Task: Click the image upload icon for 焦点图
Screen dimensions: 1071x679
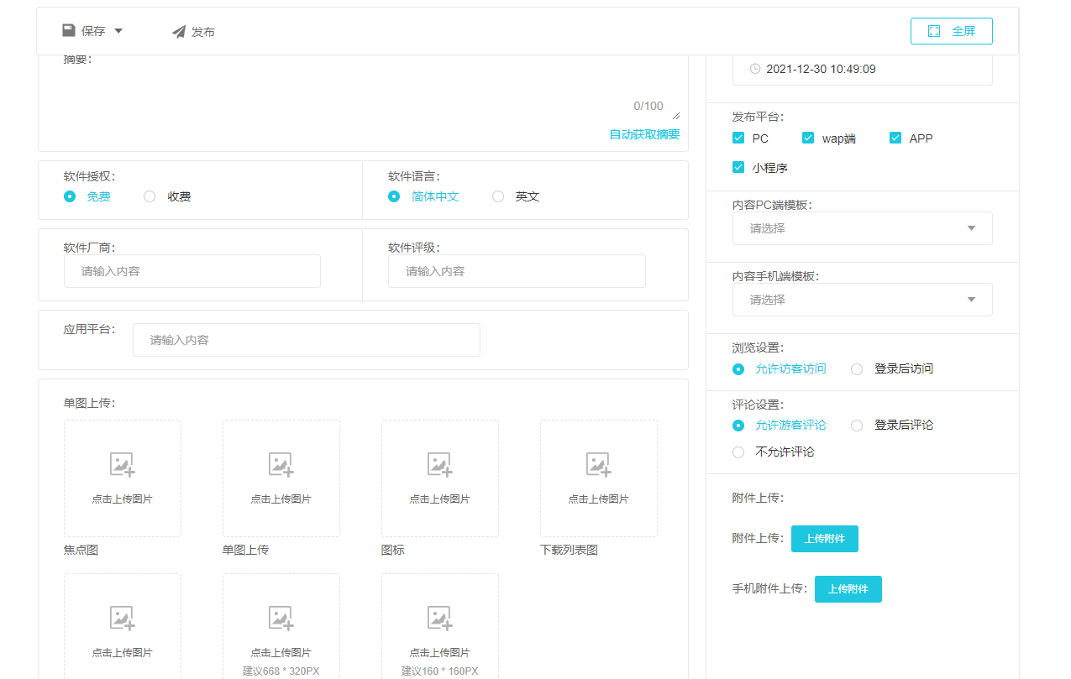Action: click(123, 465)
